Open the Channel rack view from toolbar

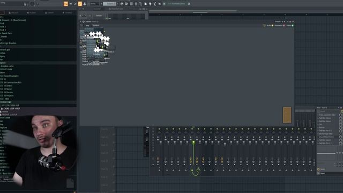[131, 4]
